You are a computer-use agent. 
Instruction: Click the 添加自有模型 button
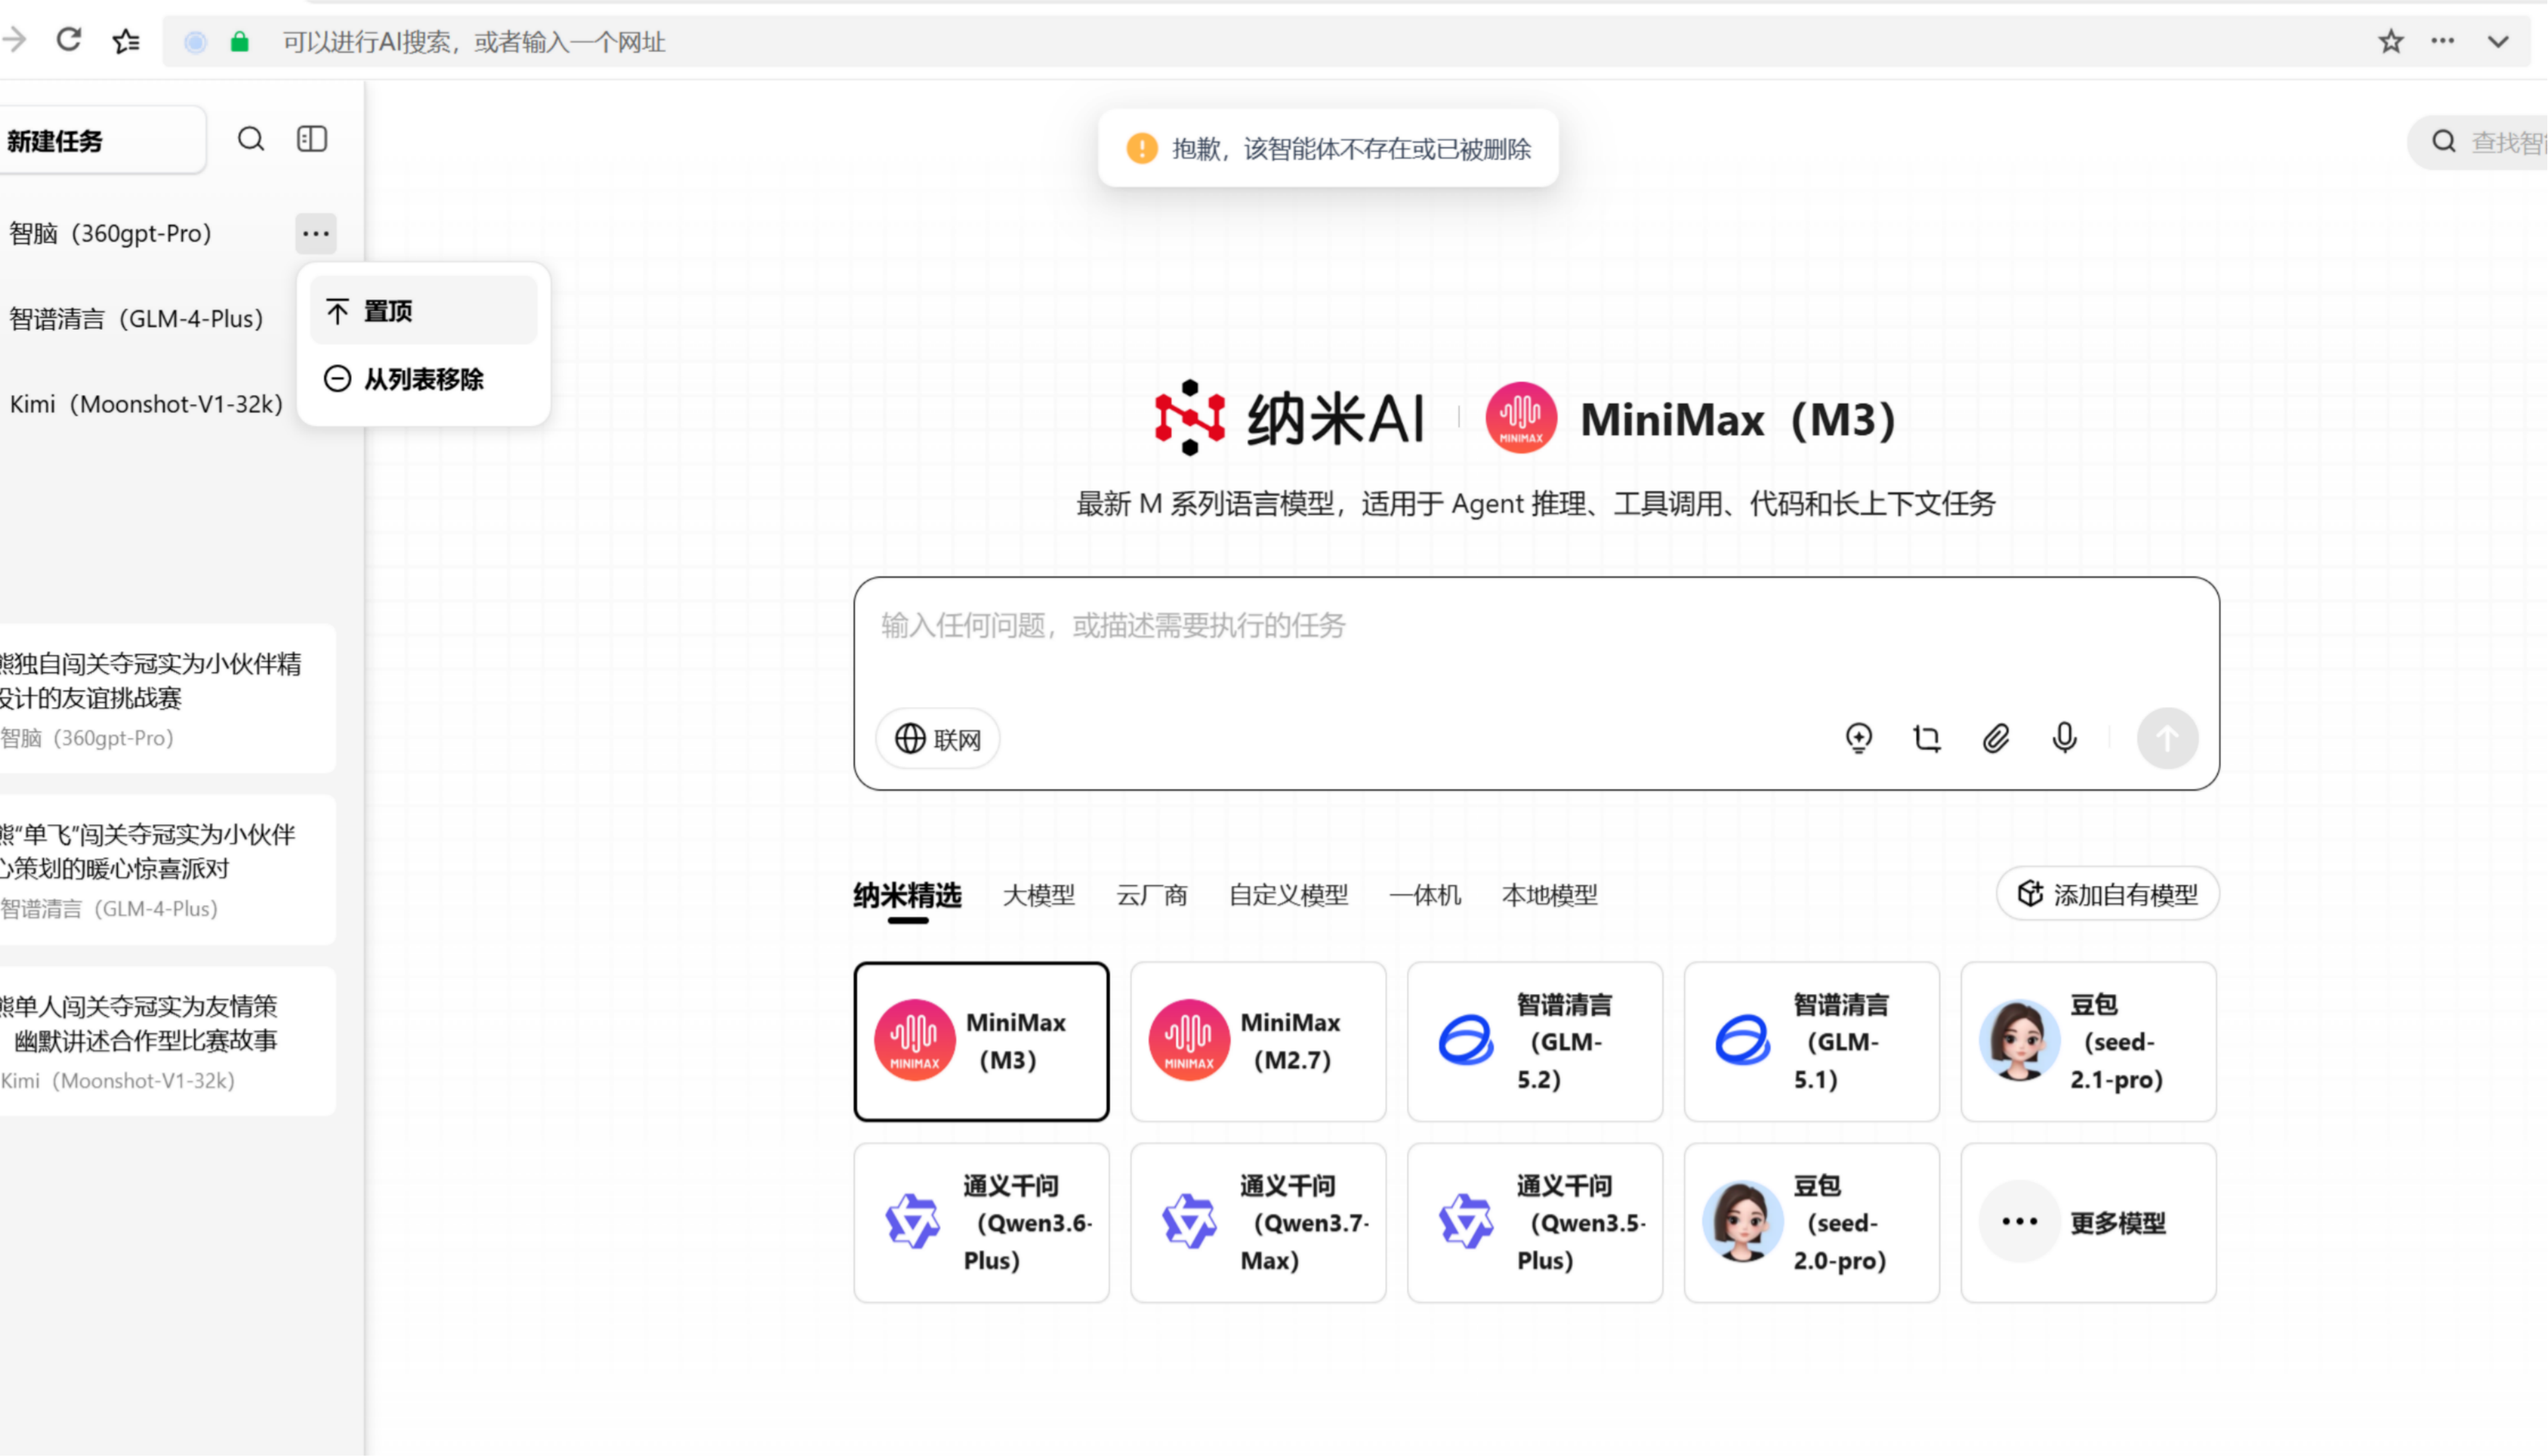(x=2108, y=894)
